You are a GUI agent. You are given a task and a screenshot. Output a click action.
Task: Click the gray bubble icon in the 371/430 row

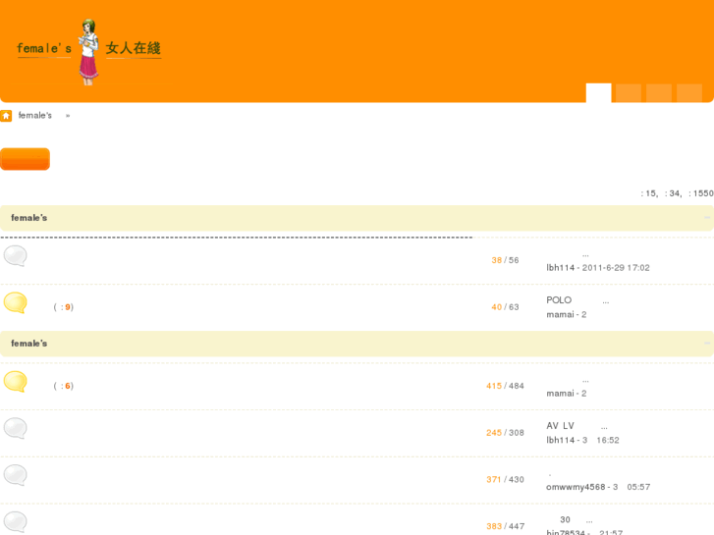pyautogui.click(x=16, y=475)
